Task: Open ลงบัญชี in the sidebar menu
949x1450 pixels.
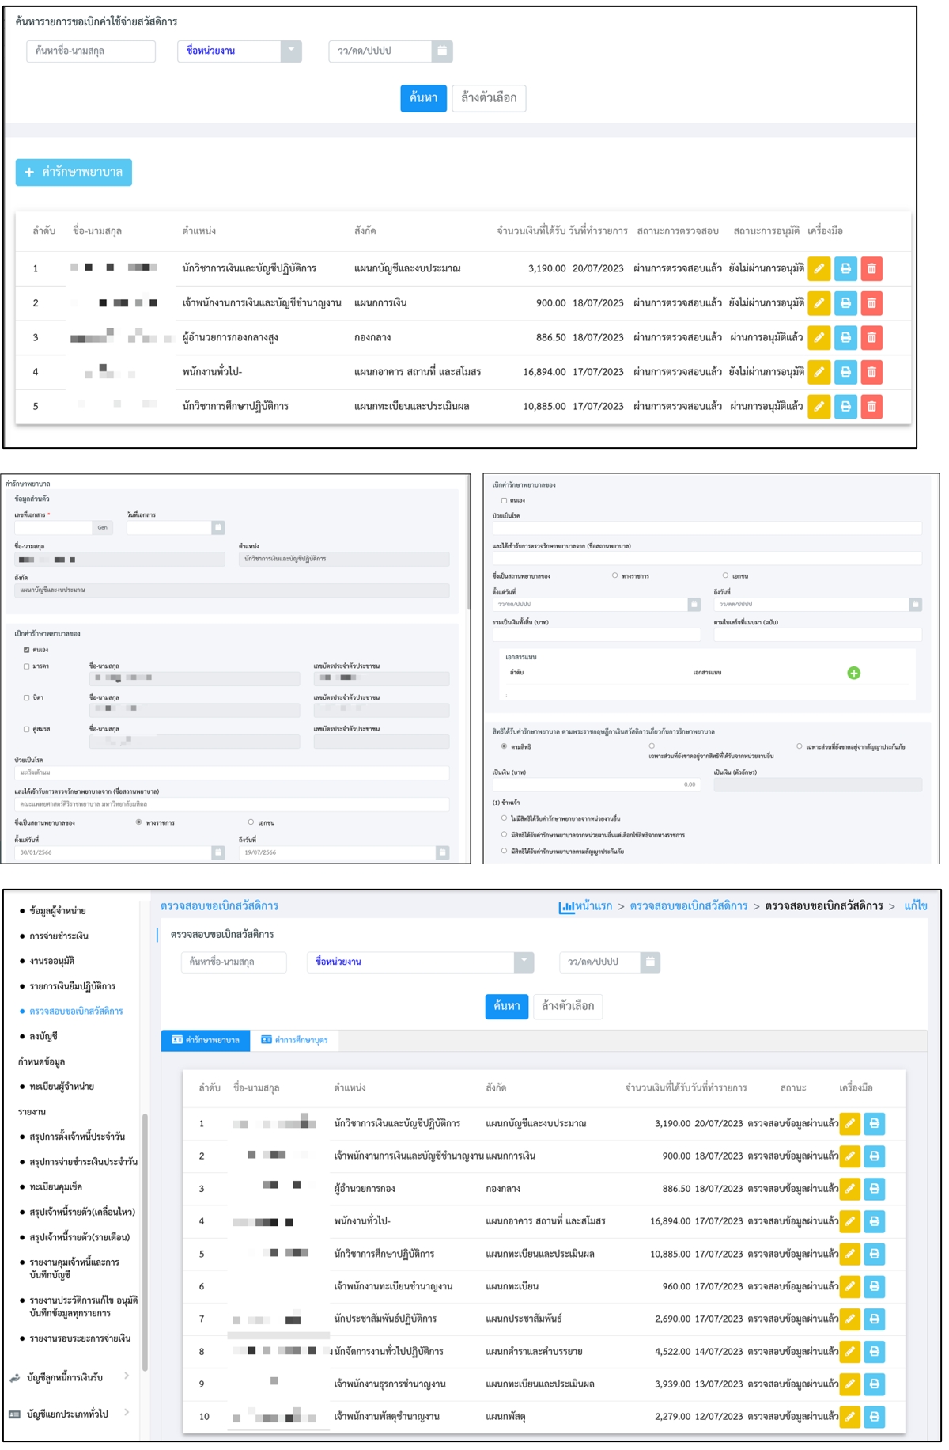Action: [43, 1036]
